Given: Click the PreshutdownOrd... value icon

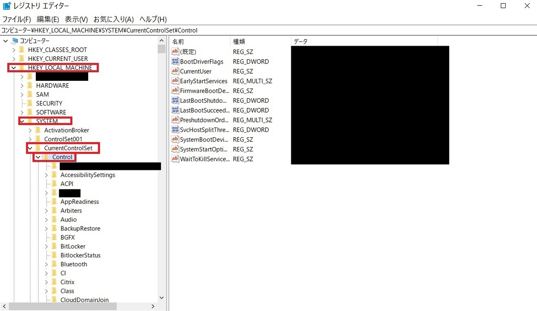Looking at the screenshot, I should tap(175, 120).
